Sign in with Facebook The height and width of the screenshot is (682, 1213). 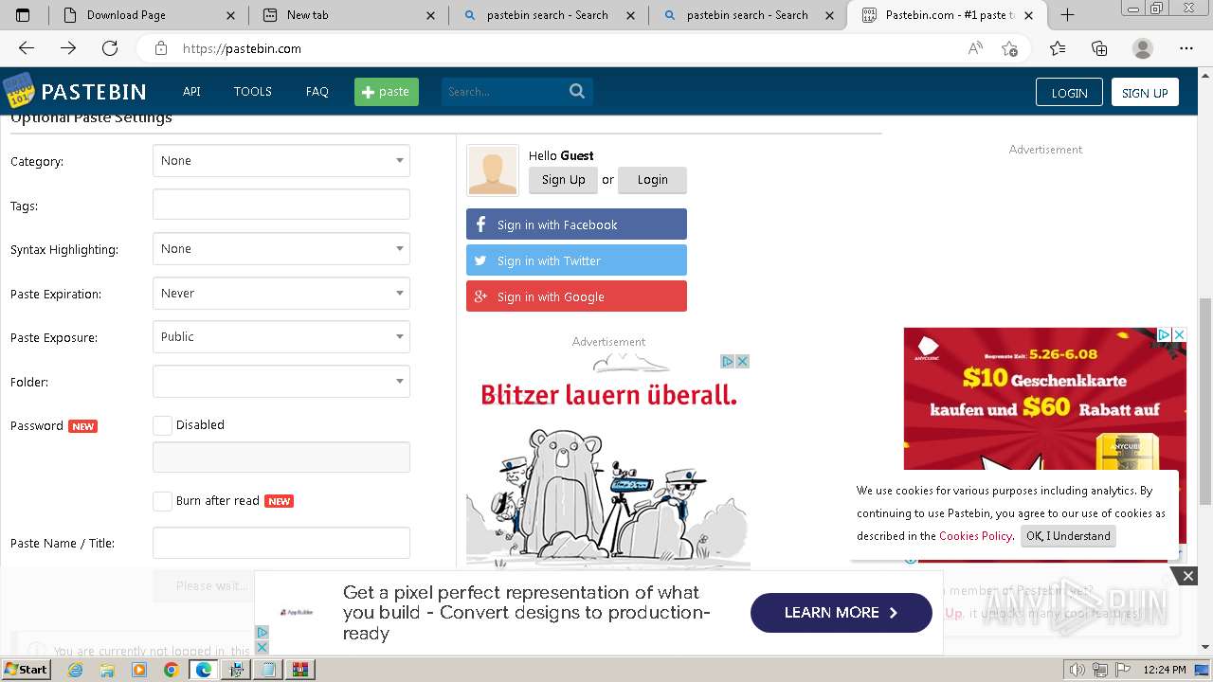coord(576,224)
